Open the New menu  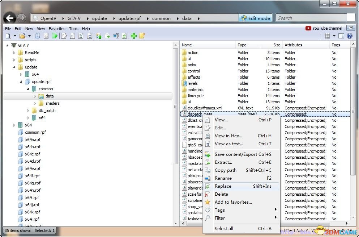(x=29, y=29)
